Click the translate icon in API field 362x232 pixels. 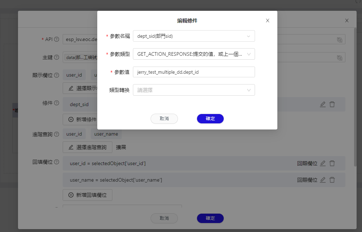pyautogui.click(x=339, y=40)
